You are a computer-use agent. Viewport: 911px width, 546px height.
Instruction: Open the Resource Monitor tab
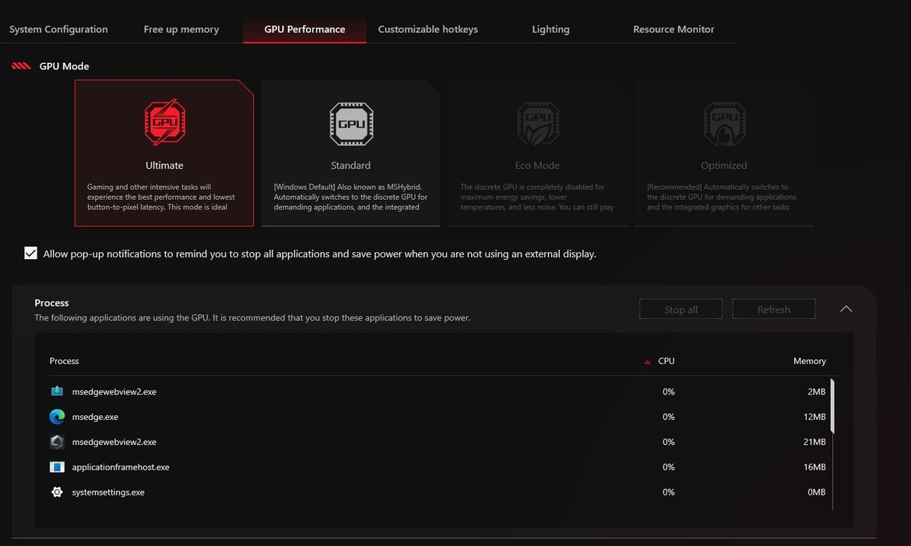click(x=674, y=29)
